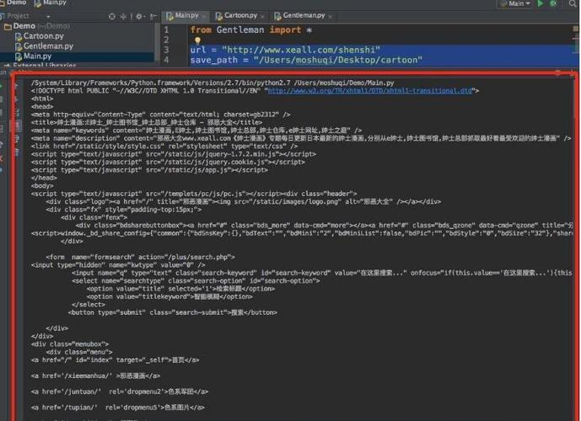Image resolution: width=581 pixels, height=421 pixels.
Task: Click the div class="fenx" line
Action: point(94,217)
